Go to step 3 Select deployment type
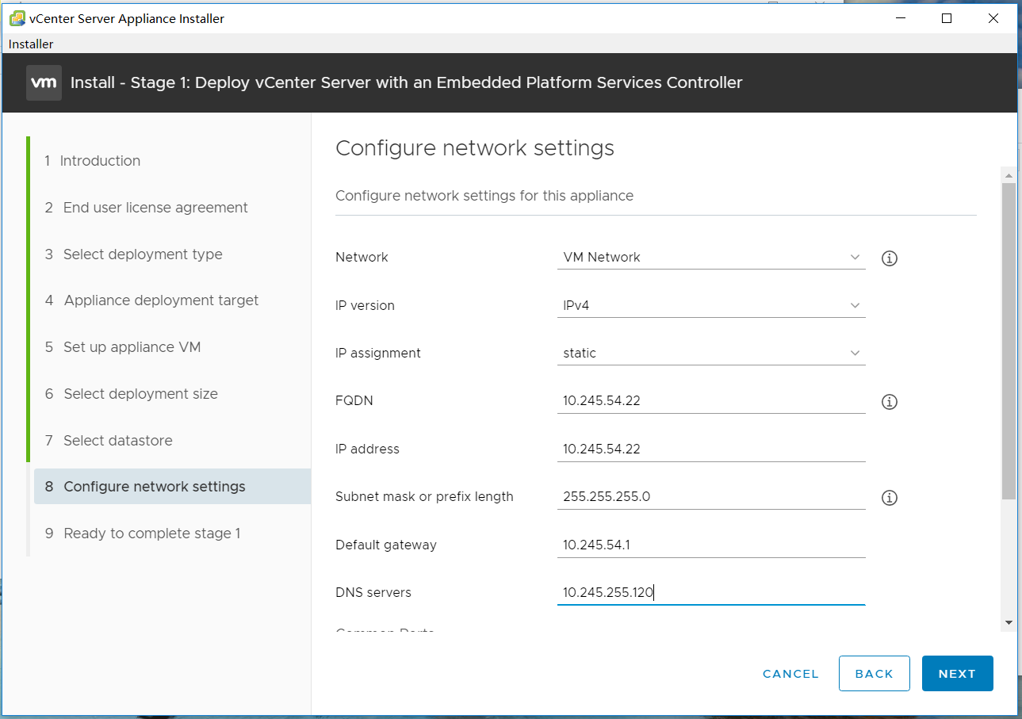 pyautogui.click(x=133, y=254)
